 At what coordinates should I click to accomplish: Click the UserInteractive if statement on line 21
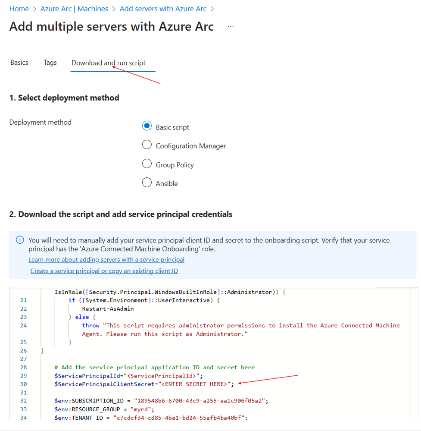tap(144, 300)
